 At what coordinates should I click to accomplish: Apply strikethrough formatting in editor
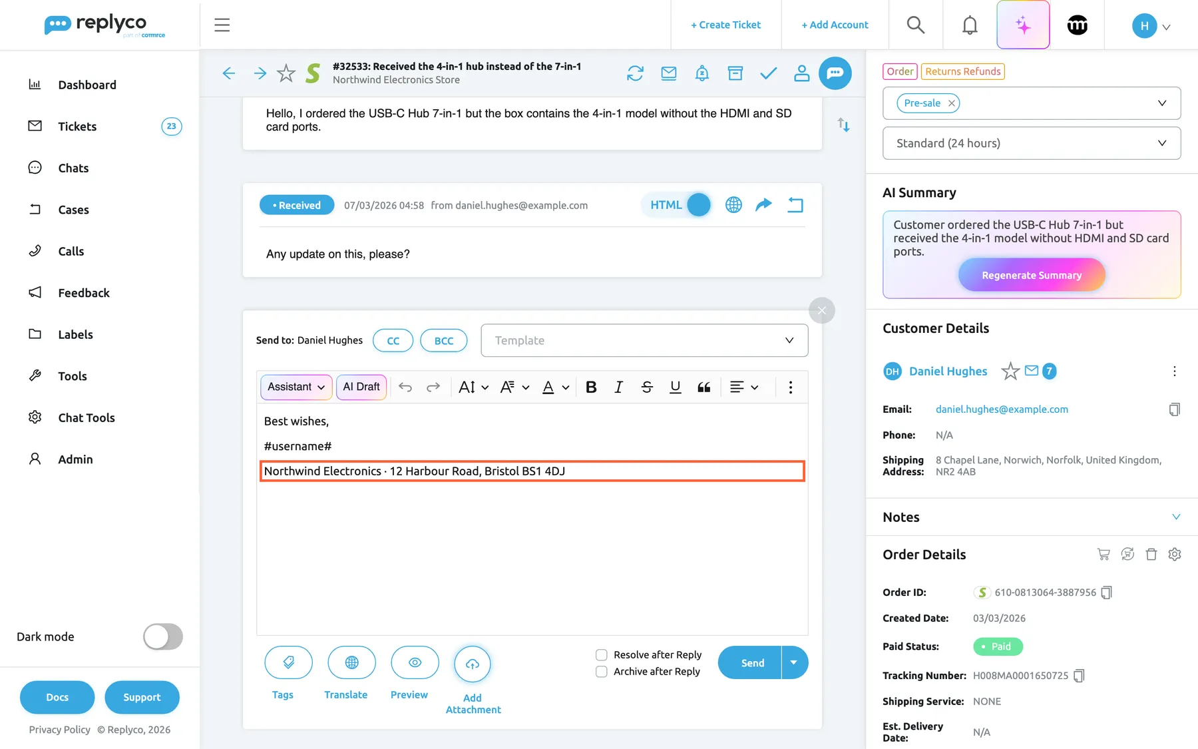click(647, 387)
